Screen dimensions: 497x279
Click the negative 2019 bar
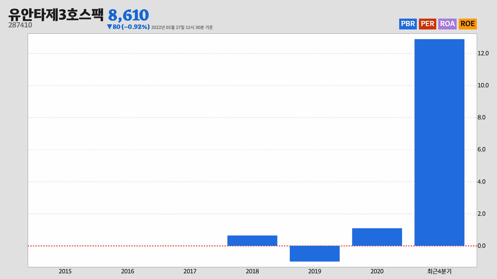click(x=315, y=253)
